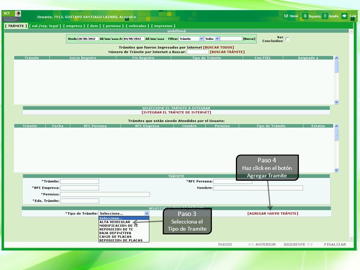Screen dimensions: 360x270
Task: Click the *Edo. Trámite input field
Action: point(79,201)
